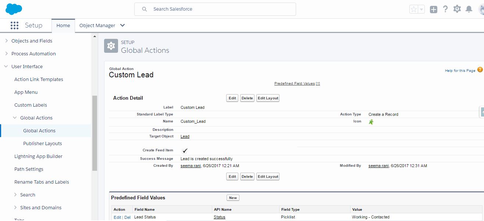Click the Salesforce cloud logo
The width and height of the screenshot is (484, 221).
click(x=14, y=9)
